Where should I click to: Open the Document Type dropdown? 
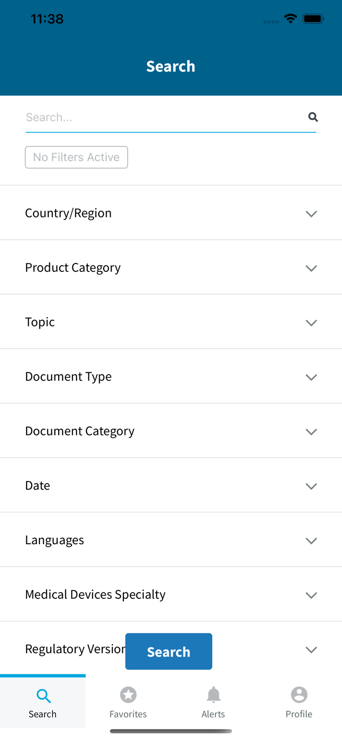pos(311,377)
